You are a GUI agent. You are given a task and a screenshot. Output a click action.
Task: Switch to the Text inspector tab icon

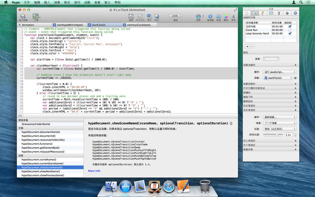click(279, 13)
